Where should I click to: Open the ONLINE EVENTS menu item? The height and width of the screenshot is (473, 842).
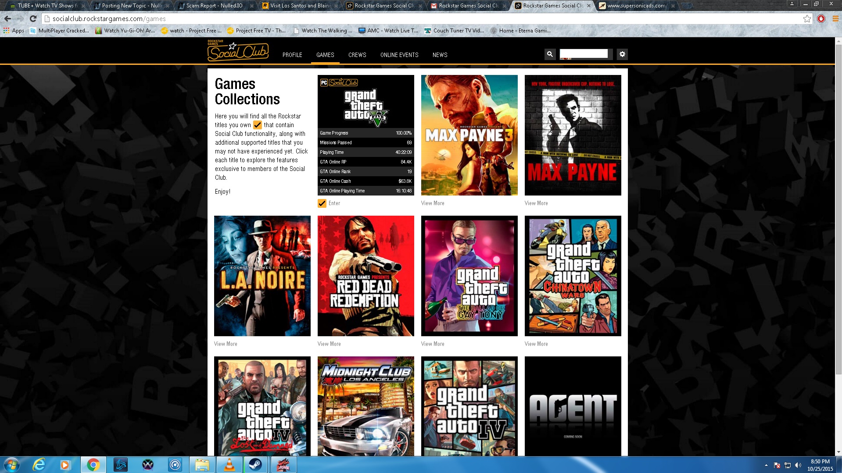(399, 55)
